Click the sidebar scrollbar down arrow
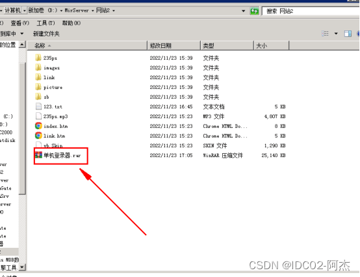Screen dimensions: 360x277 22,267
